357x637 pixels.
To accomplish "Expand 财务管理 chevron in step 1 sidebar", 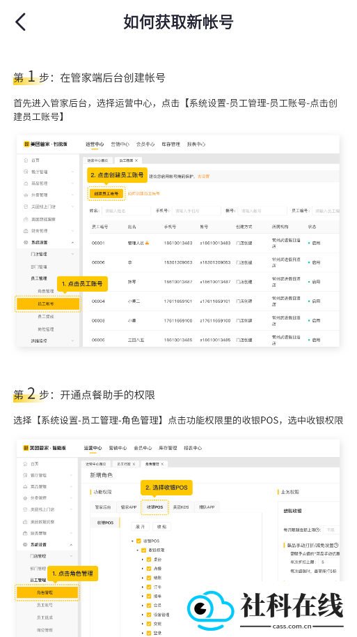I will [72, 231].
